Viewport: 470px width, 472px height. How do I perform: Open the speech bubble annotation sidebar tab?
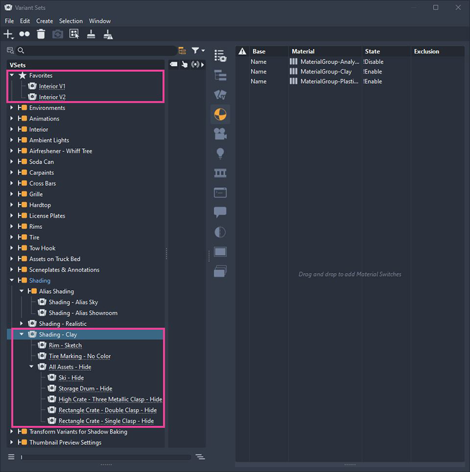click(x=220, y=212)
